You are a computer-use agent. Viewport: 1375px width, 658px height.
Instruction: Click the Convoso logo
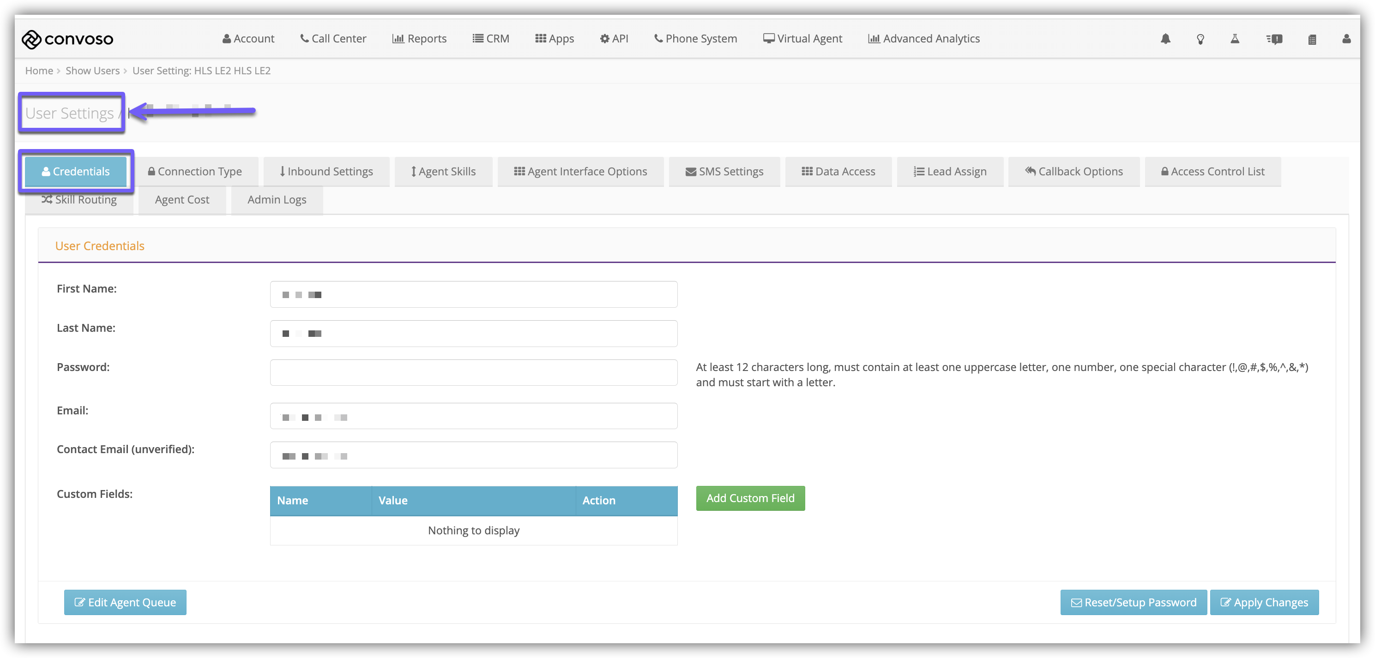click(67, 39)
